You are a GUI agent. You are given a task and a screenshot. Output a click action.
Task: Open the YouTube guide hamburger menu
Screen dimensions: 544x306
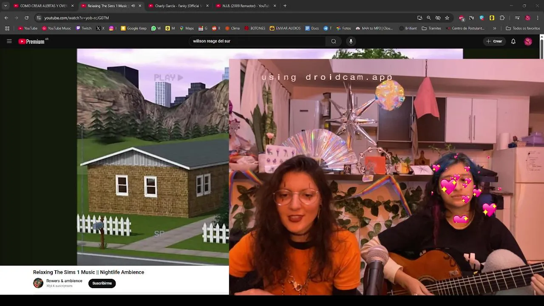pyautogui.click(x=9, y=41)
